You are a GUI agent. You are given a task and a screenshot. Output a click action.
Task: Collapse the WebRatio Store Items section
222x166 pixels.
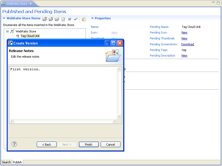[x=4, y=18]
